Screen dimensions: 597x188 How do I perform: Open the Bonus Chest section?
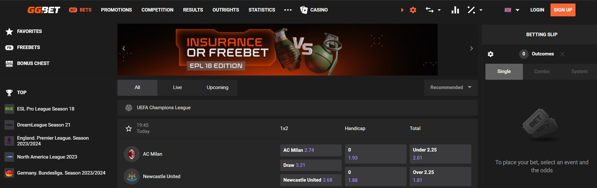[33, 63]
